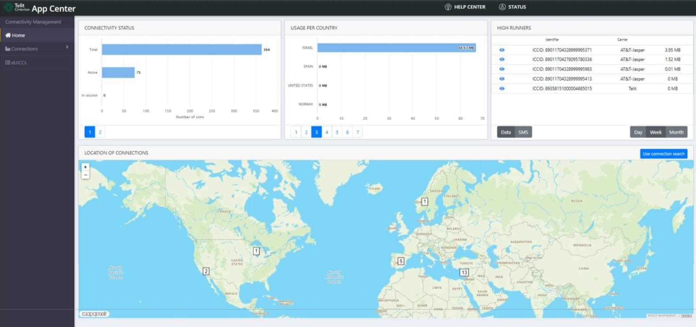View details eye icon for ICCID ending 995371
696x327 pixels.
click(x=502, y=50)
